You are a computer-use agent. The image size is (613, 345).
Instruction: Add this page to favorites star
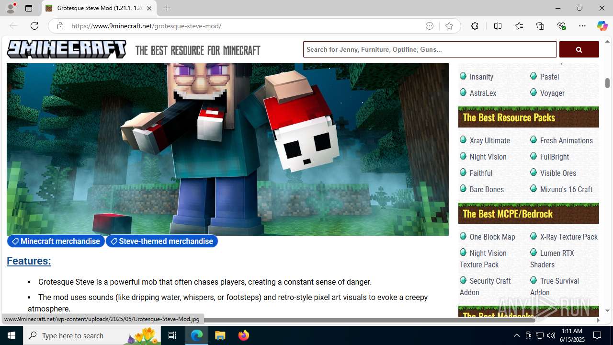click(449, 26)
